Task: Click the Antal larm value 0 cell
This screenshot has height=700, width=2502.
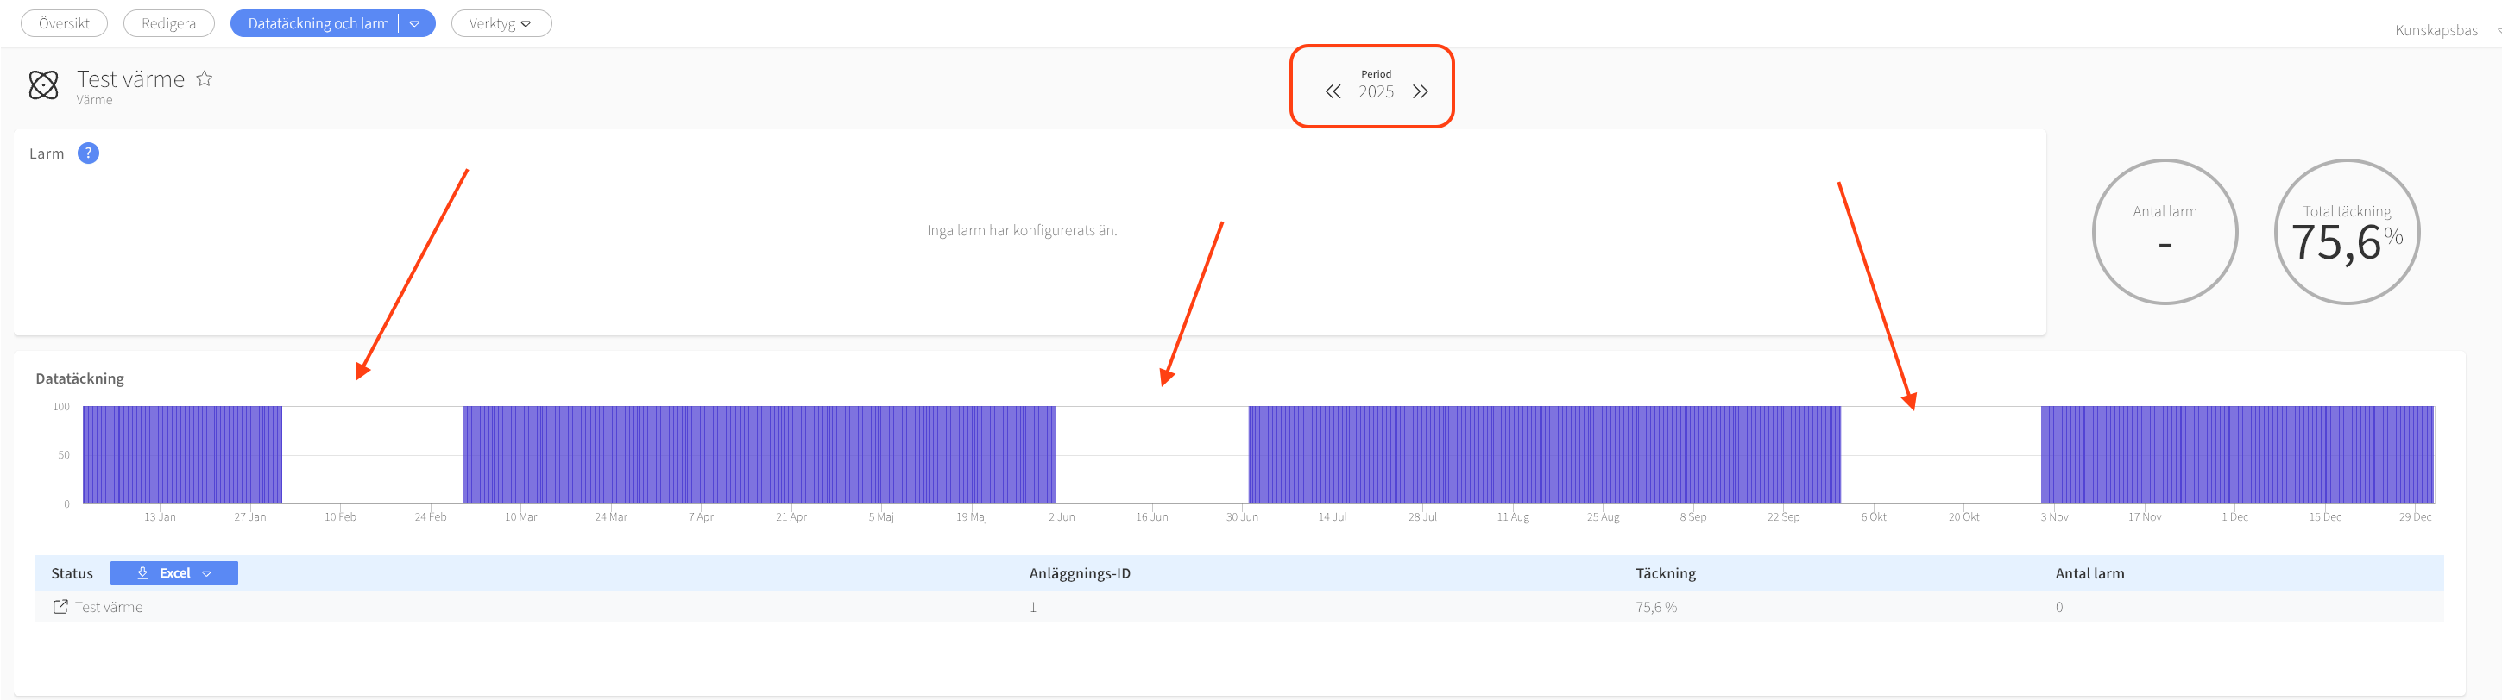Action: [x=2059, y=607]
